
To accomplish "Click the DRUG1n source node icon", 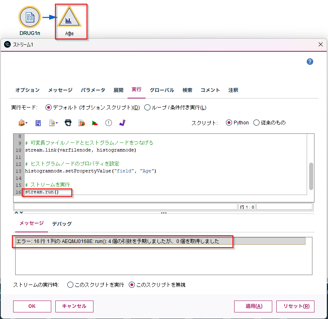I will pyautogui.click(x=30, y=17).
